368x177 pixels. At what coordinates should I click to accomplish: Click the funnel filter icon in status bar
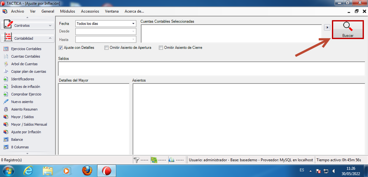(136, 160)
